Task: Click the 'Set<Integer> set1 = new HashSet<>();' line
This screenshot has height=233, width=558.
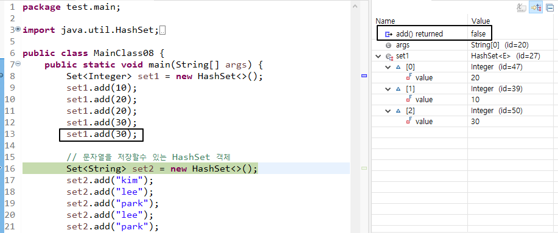Action: pyautogui.click(x=164, y=77)
